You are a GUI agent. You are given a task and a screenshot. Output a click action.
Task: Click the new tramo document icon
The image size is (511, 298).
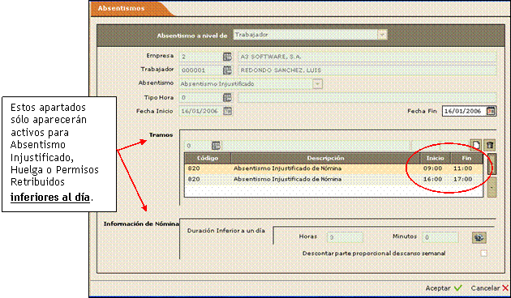[x=476, y=145]
